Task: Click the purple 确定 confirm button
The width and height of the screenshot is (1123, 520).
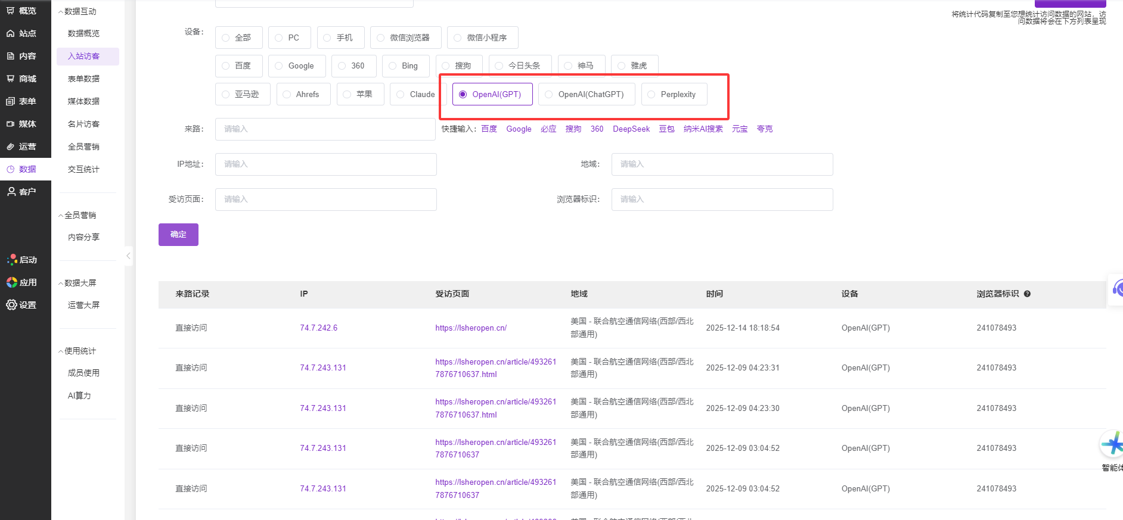Action: point(178,235)
